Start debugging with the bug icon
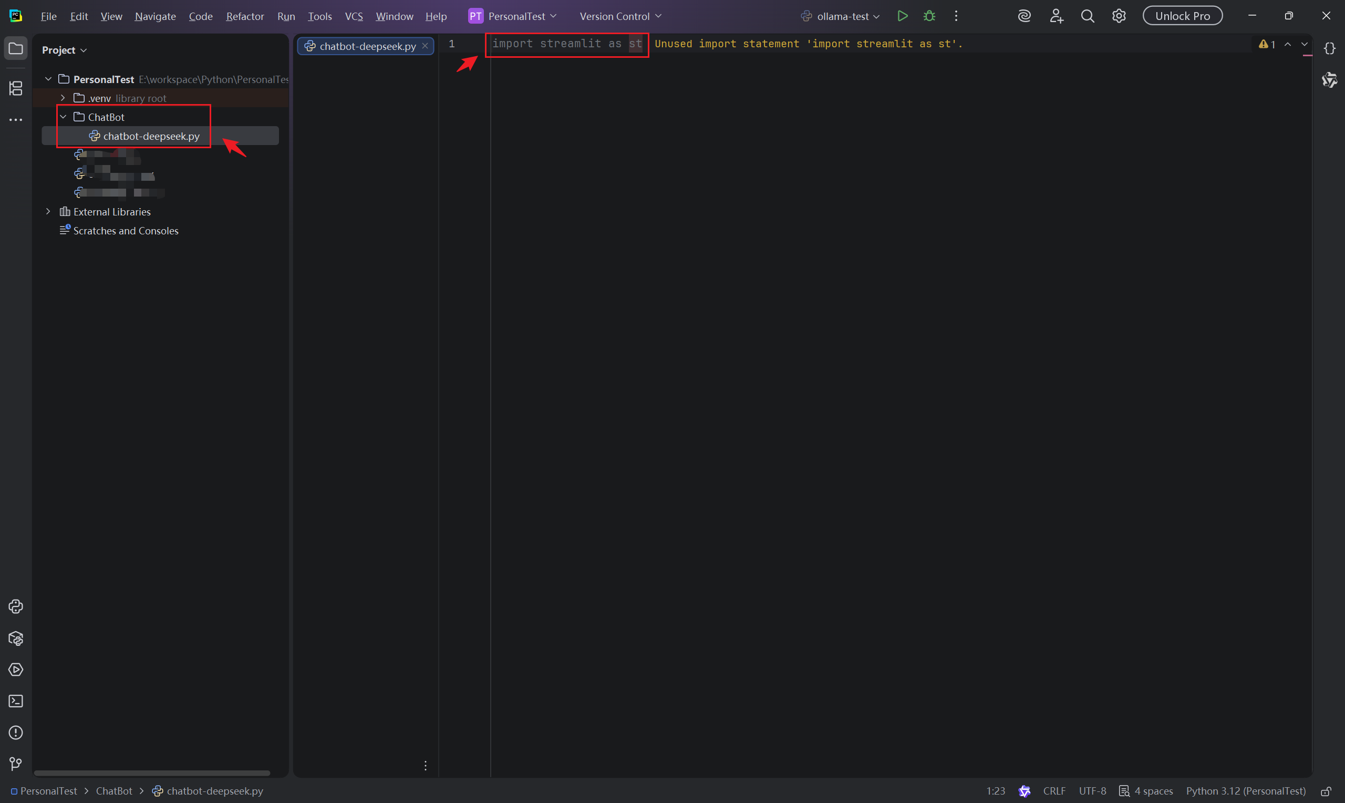 (929, 16)
